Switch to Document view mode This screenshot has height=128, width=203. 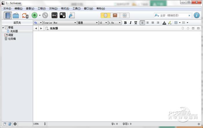[x=106, y=15]
